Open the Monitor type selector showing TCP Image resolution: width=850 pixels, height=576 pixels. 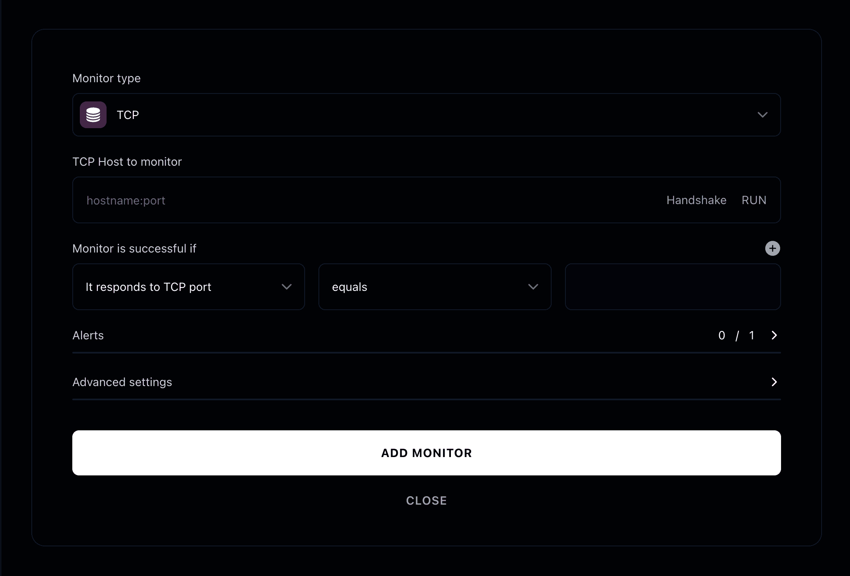point(426,115)
